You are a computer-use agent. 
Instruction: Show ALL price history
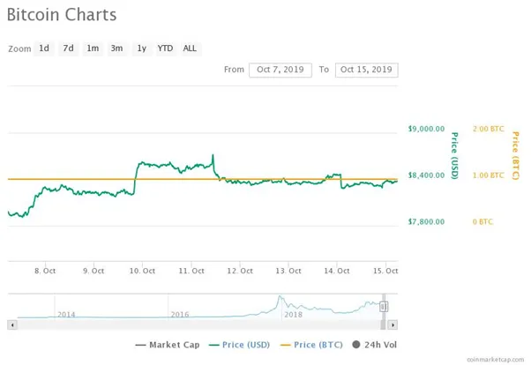190,48
